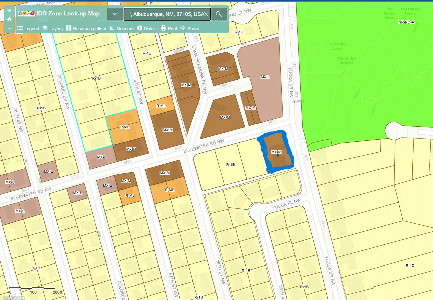Return to the default map extent

click(9, 19)
